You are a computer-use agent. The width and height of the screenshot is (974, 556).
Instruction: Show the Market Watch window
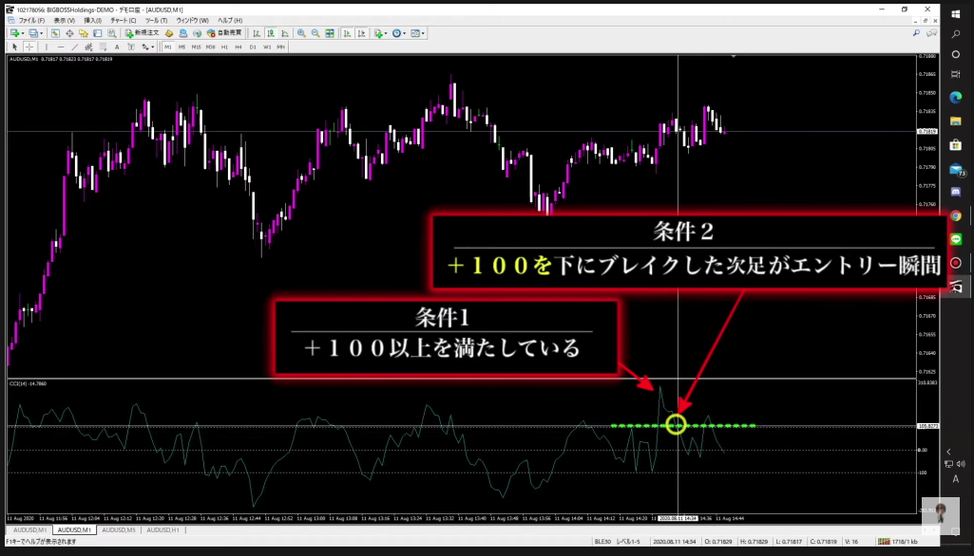point(55,33)
